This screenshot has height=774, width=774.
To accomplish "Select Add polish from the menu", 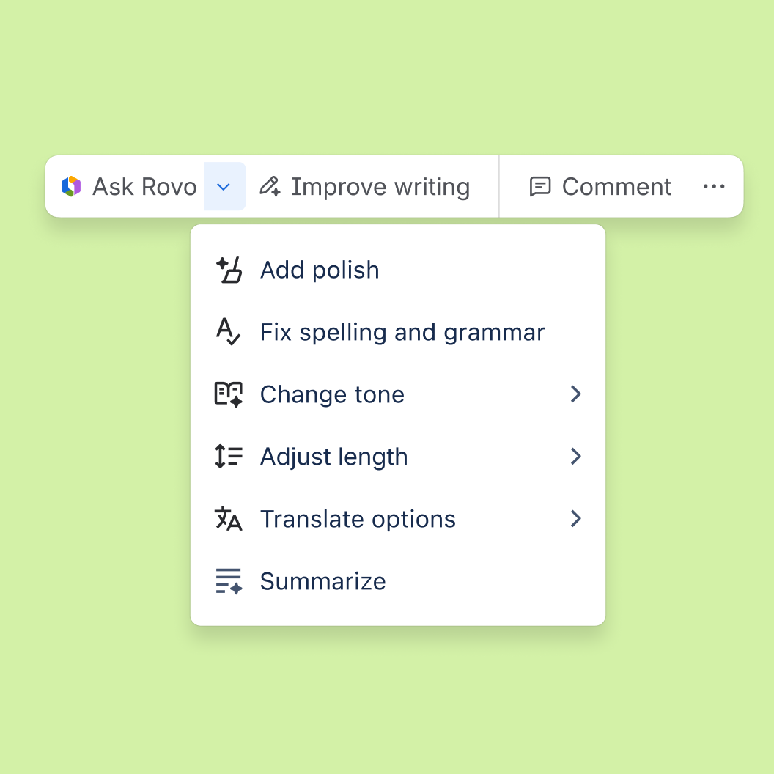I will tap(398, 270).
